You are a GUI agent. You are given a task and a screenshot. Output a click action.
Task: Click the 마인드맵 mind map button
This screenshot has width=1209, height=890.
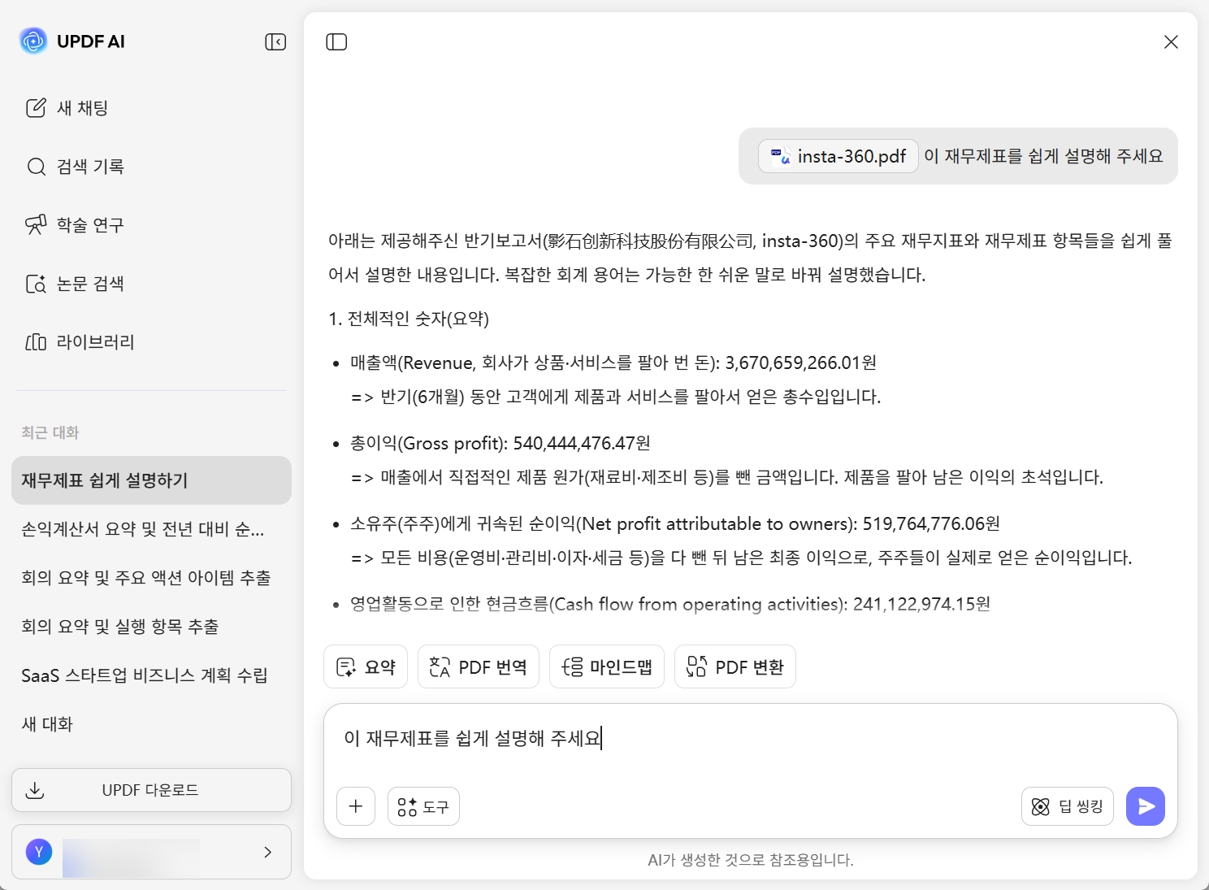click(607, 667)
